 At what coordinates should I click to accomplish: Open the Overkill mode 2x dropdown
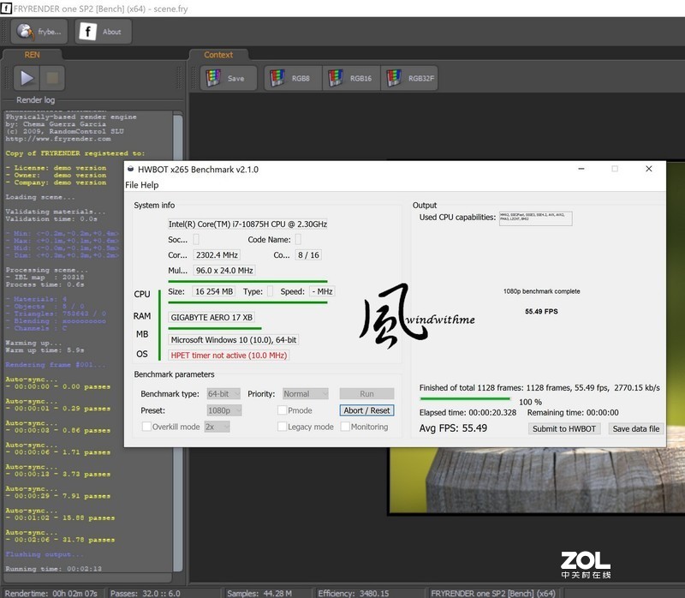tap(217, 427)
